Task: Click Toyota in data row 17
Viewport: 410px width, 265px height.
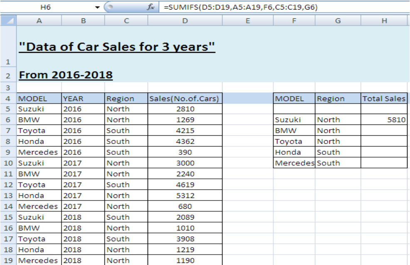Action: point(39,239)
